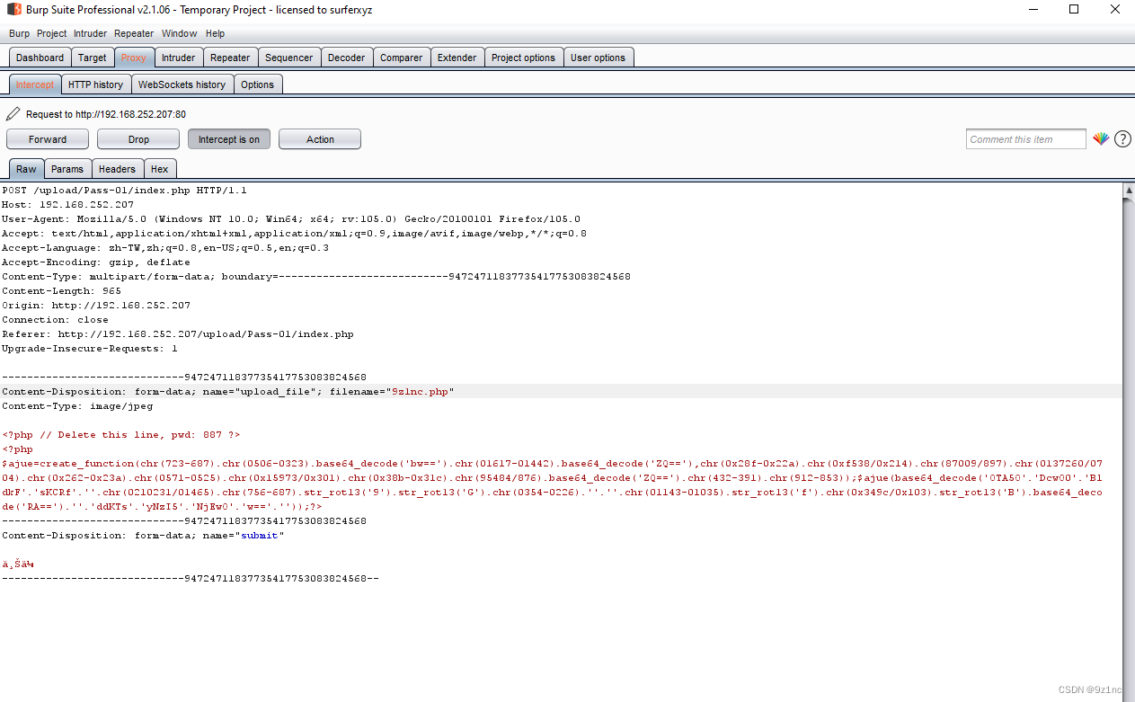Open the Project options tab

[x=524, y=58]
